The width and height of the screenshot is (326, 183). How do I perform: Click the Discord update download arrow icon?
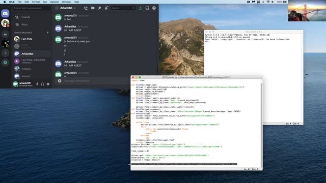pos(141,8)
